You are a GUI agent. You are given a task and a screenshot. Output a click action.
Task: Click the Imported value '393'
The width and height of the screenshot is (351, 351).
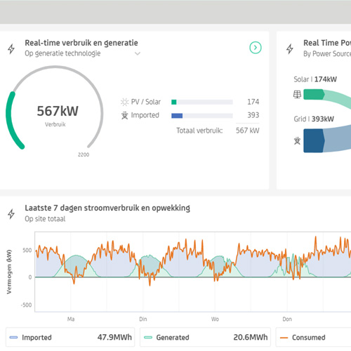pyautogui.click(x=253, y=115)
